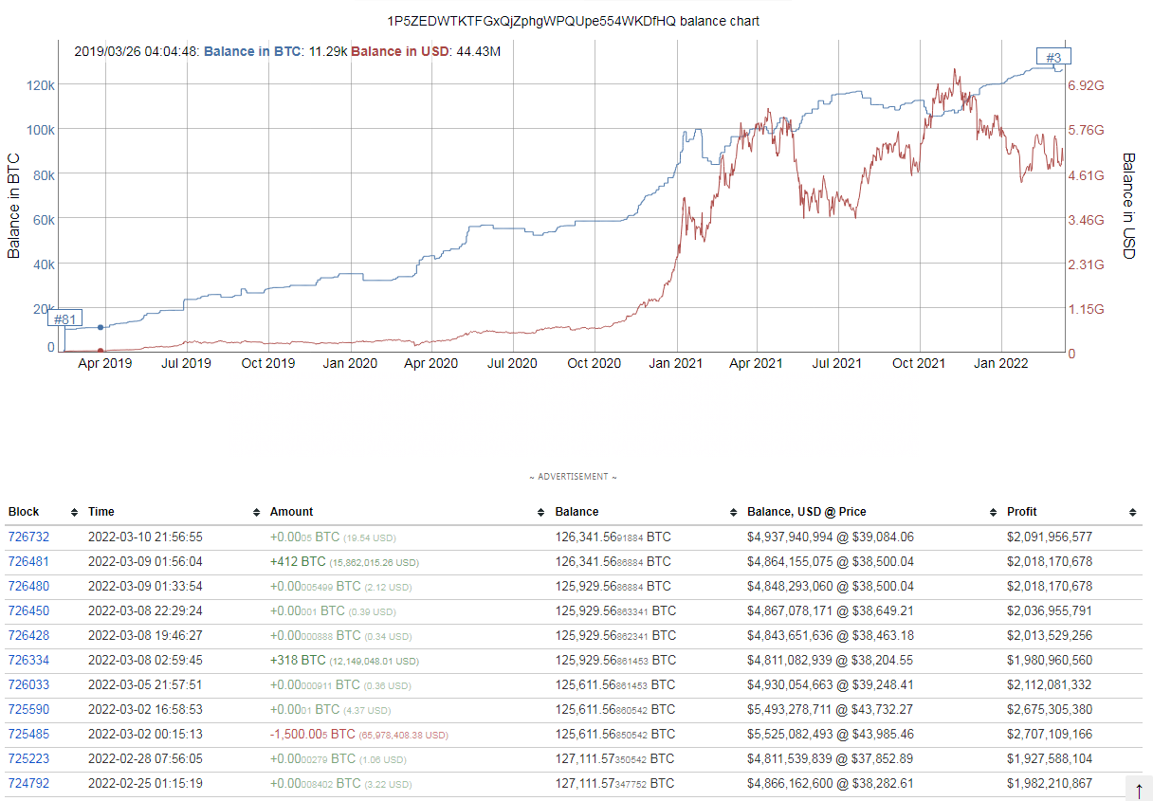Sort by Profit column sort icon

click(1133, 512)
